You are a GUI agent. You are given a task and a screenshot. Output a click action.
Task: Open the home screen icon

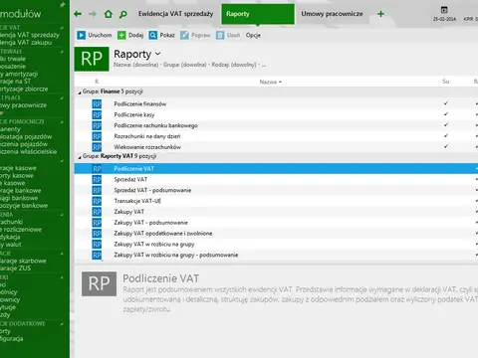coord(109,14)
